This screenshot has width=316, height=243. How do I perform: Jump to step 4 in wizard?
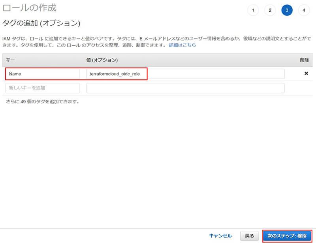pyautogui.click(x=304, y=10)
